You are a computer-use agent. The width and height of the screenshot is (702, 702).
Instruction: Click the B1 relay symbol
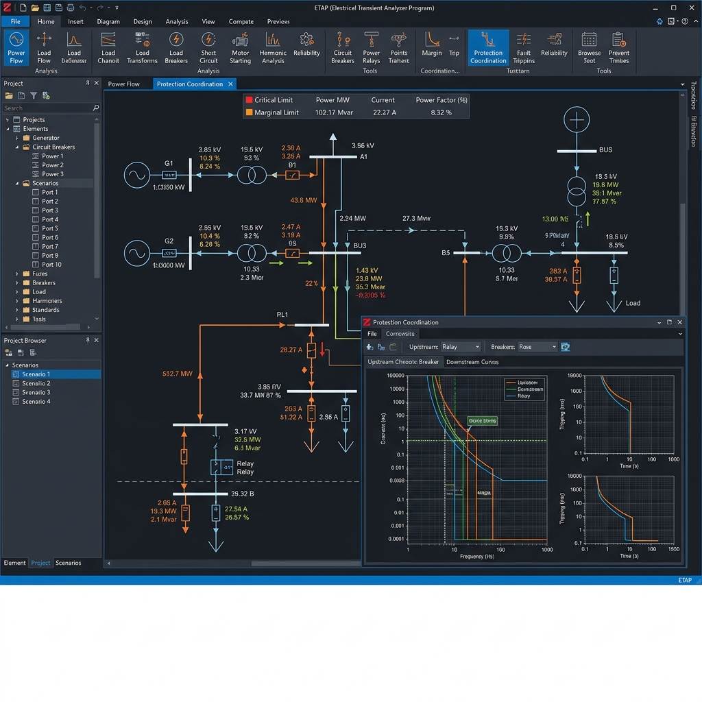292,175
